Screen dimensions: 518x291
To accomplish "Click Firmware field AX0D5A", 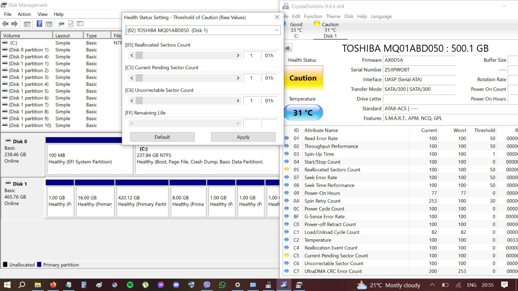I will point(419,60).
